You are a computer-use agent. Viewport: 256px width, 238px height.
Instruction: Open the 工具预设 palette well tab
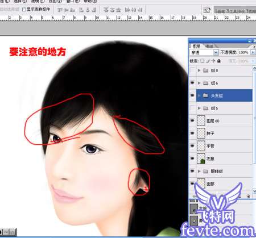pyautogui.click(x=238, y=11)
